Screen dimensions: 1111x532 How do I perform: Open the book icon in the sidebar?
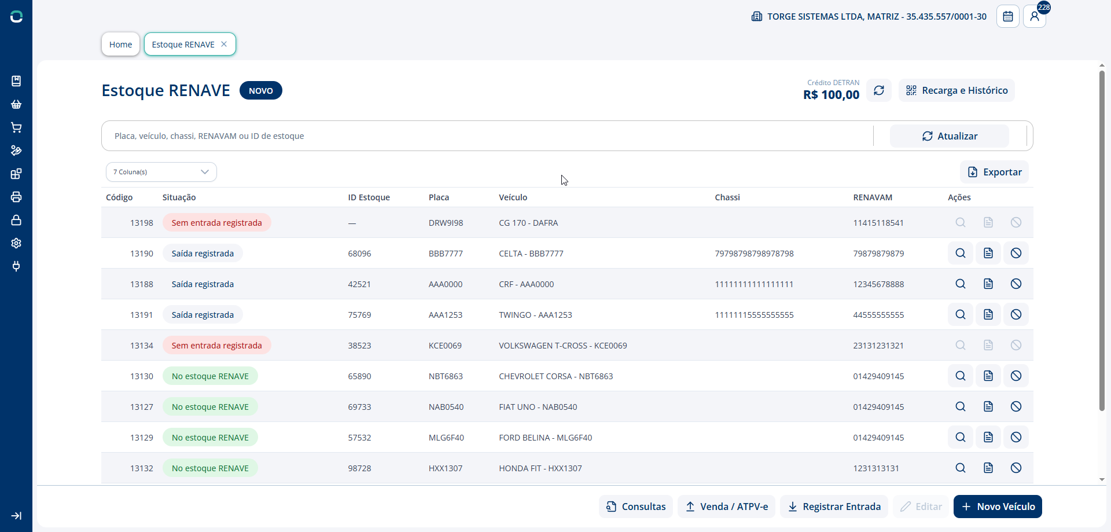pyautogui.click(x=16, y=81)
